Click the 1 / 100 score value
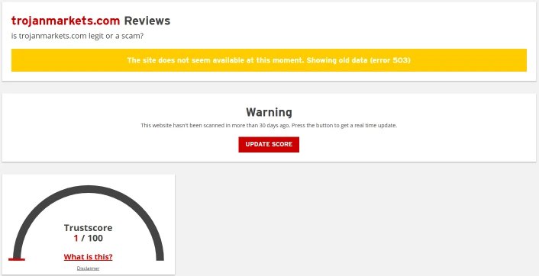Image resolution: width=539 pixels, height=276 pixels. pyautogui.click(x=88, y=238)
